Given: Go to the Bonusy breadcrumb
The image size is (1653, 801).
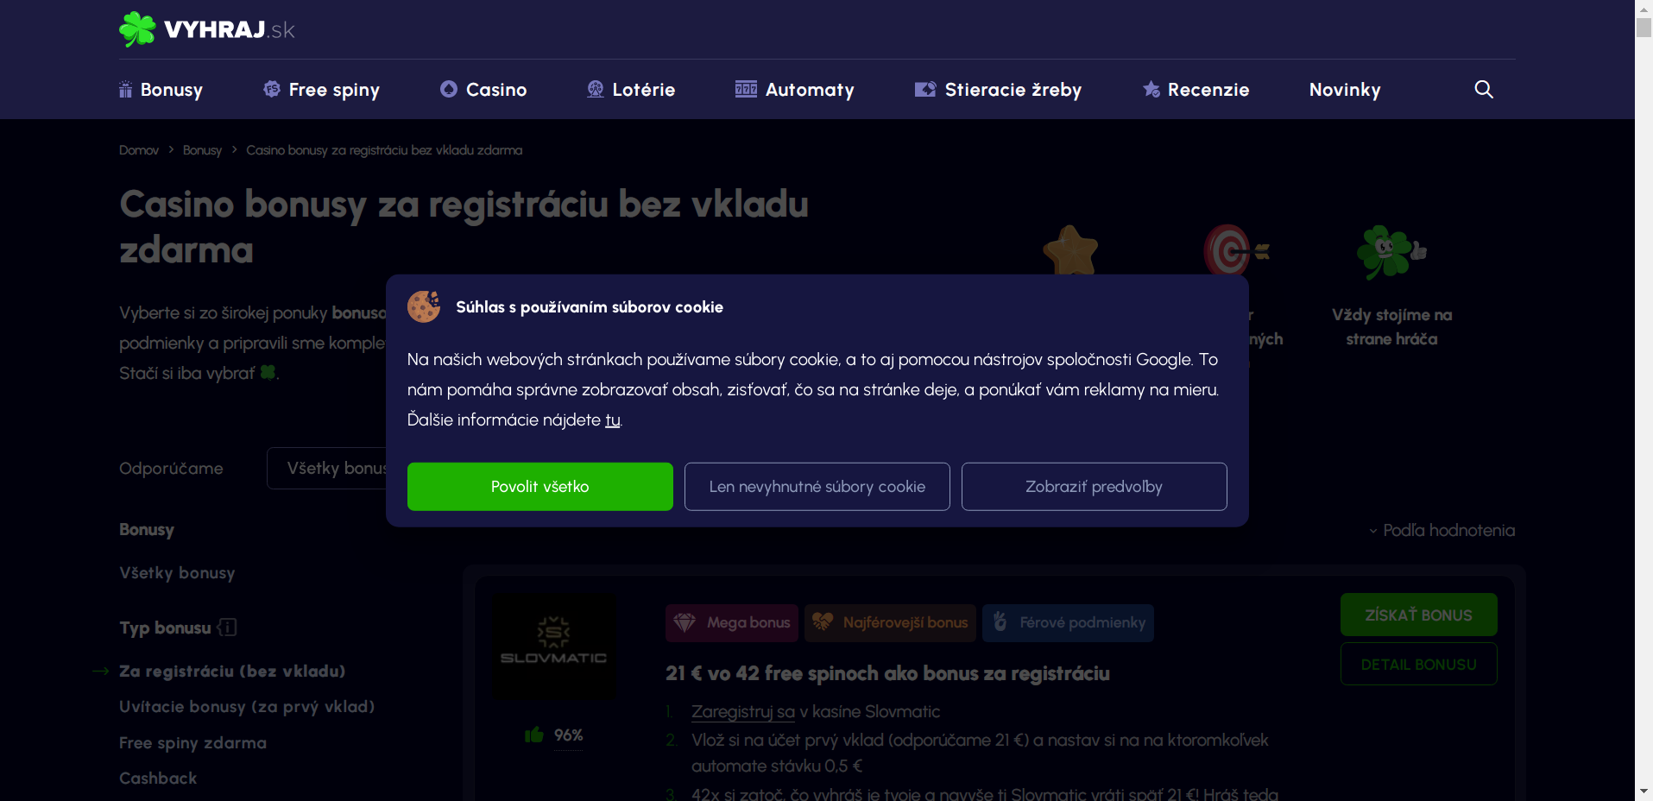Looking at the screenshot, I should (202, 150).
